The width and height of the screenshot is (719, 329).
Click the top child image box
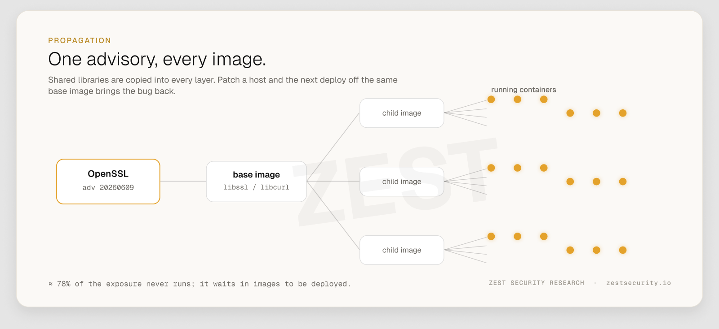click(x=402, y=113)
